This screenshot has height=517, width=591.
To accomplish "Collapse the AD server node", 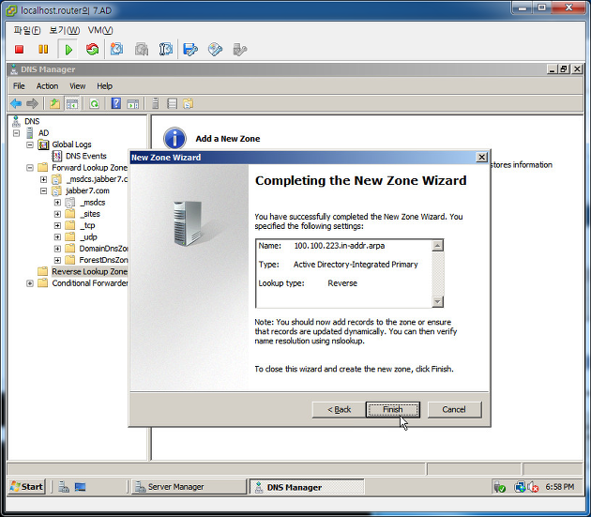I will tap(16, 133).
